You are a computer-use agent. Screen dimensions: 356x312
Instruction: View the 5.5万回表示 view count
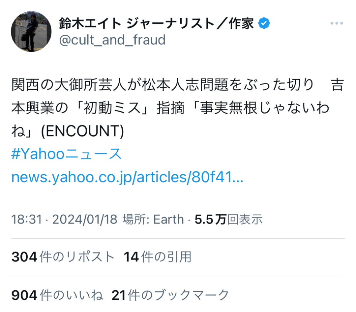pos(229,220)
